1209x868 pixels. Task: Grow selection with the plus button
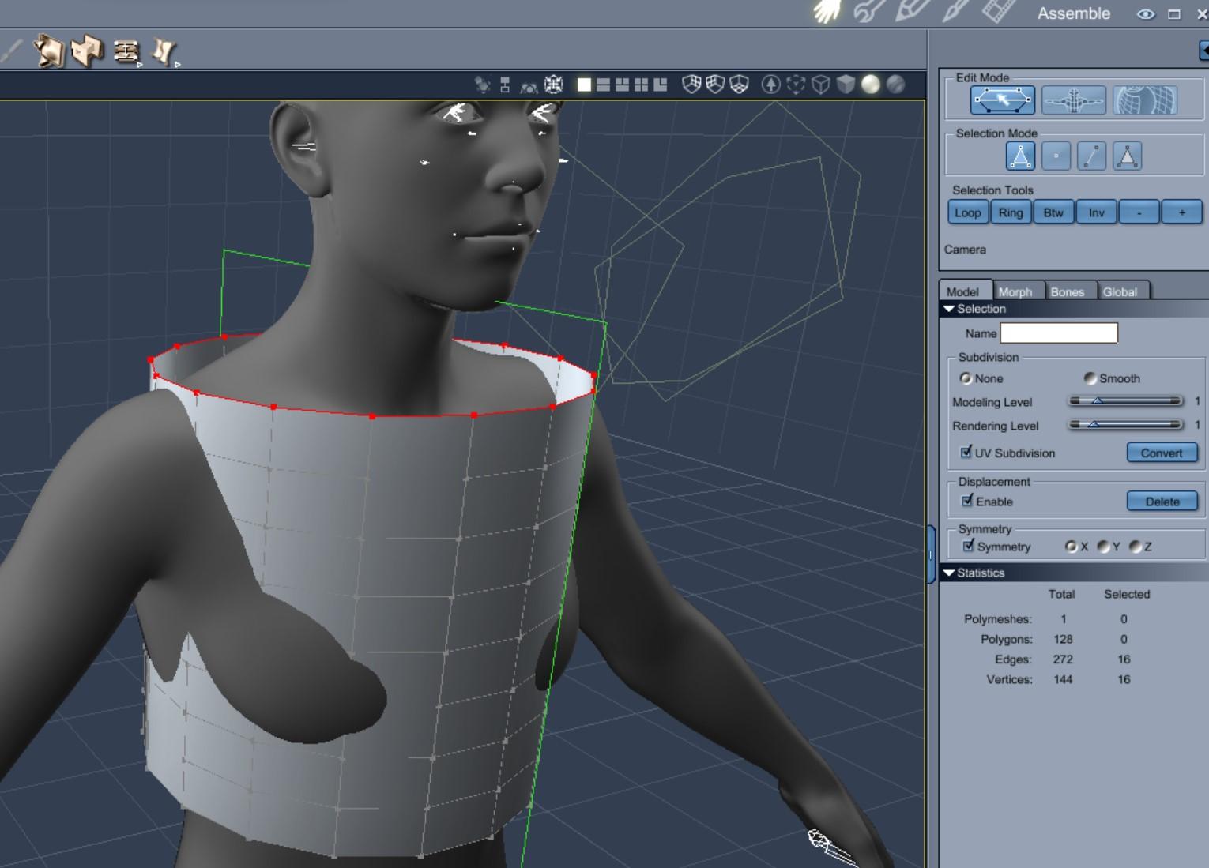click(x=1182, y=212)
